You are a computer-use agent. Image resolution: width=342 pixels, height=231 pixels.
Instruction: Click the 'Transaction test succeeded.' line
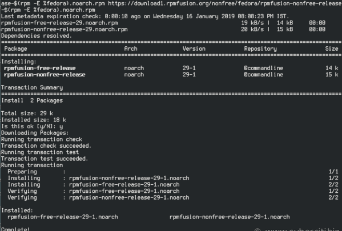(45, 159)
